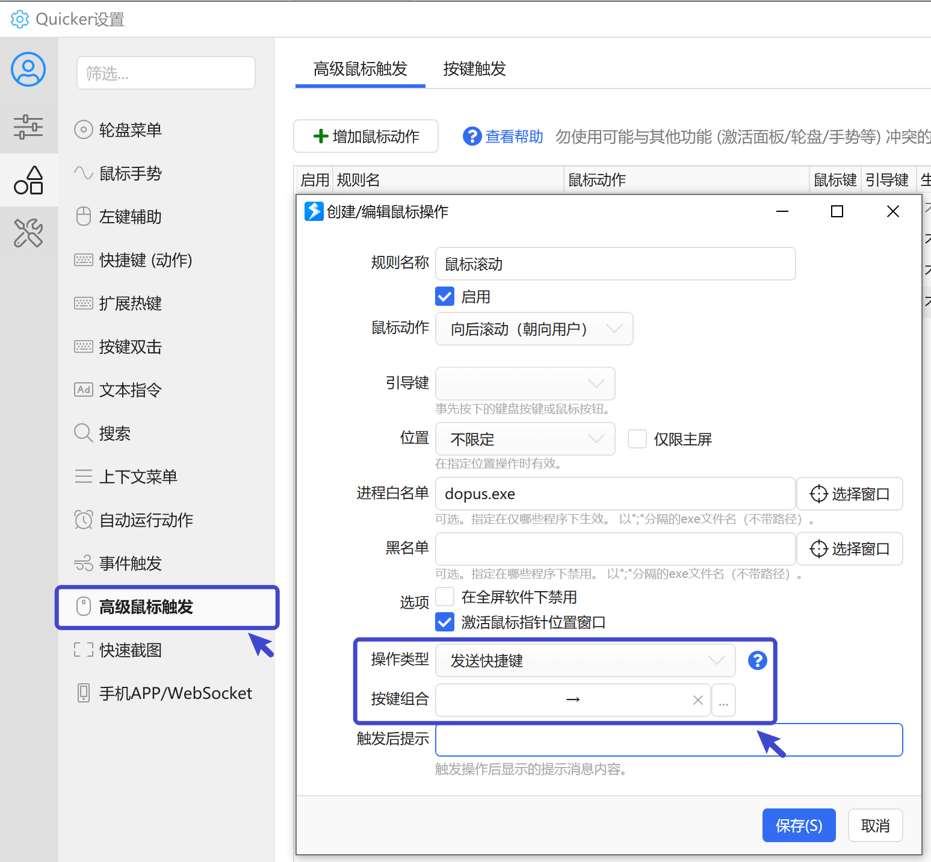Open the sliders settings section icon

pos(28,126)
